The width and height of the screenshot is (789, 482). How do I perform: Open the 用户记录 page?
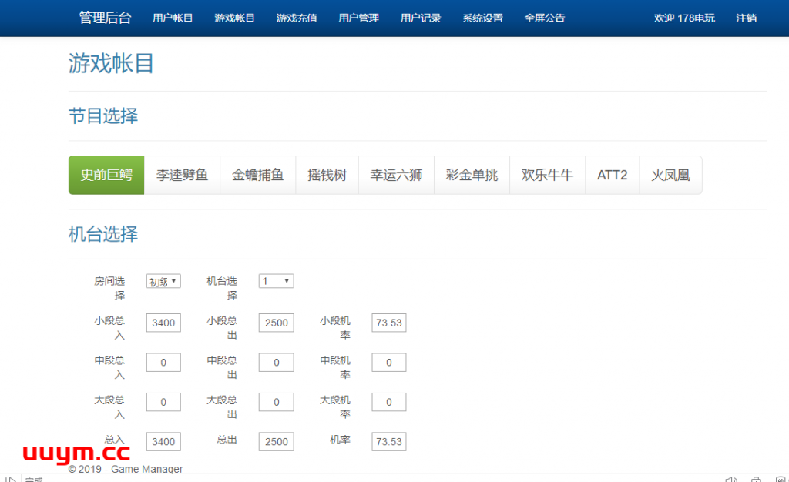421,18
